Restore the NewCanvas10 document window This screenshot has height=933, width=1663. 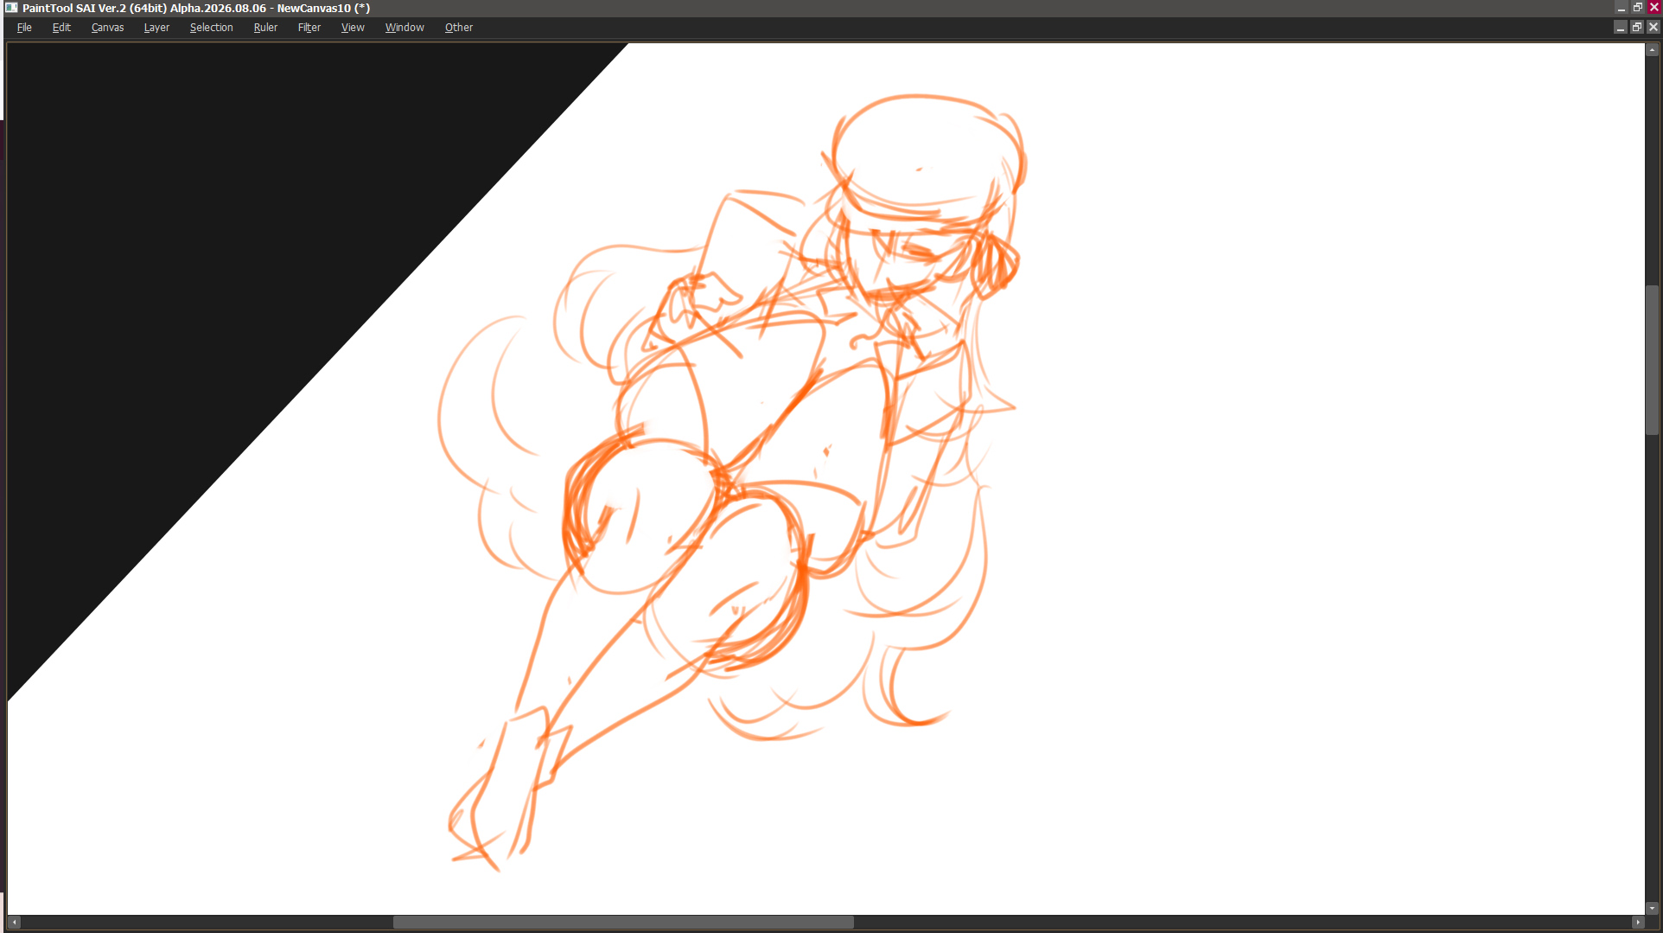point(1637,28)
